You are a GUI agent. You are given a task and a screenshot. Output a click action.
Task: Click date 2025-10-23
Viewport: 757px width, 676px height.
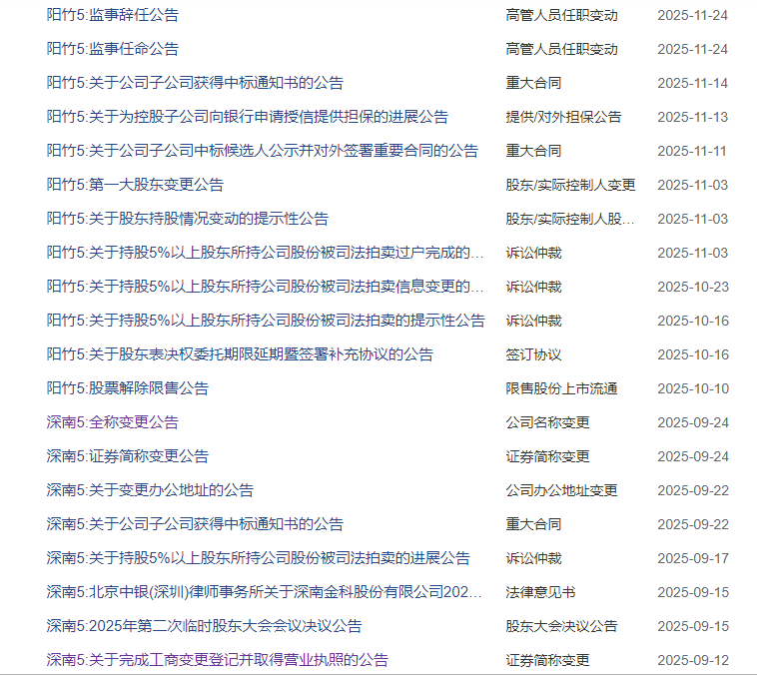(x=693, y=287)
